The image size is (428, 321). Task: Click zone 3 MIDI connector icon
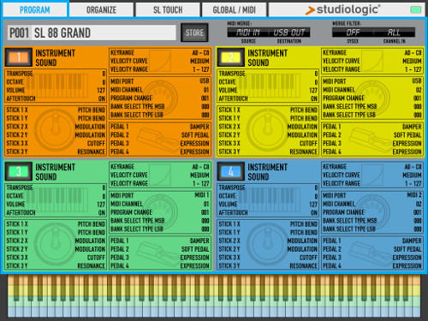pyautogui.click(x=160, y=211)
